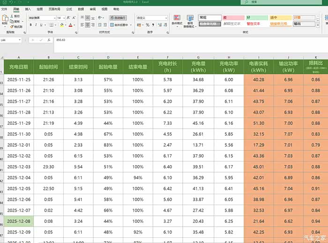This screenshot has height=243, width=328.
Task: Click the yellow fill color button
Action: 62,25
